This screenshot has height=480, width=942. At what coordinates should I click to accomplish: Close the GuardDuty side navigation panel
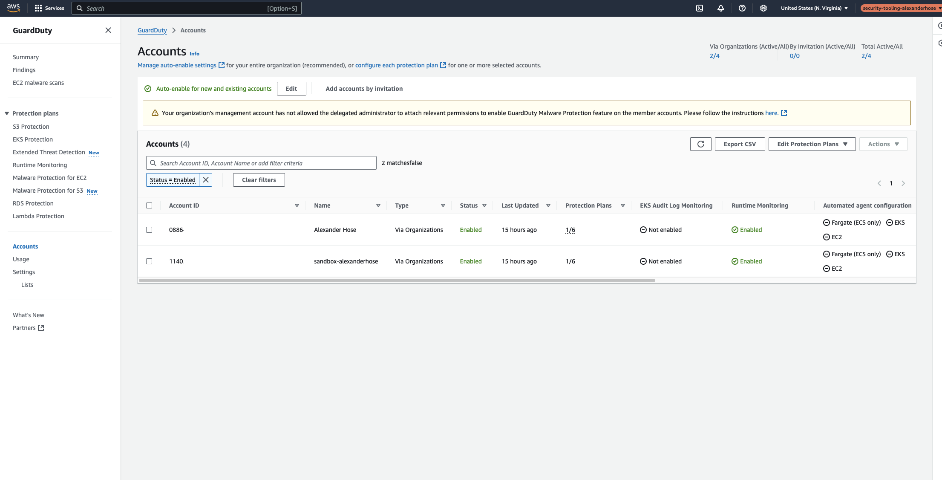click(108, 30)
